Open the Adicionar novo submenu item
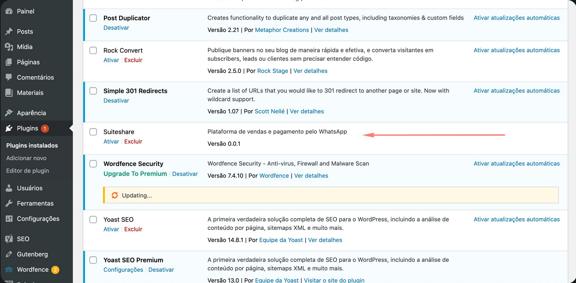Image resolution: width=576 pixels, height=283 pixels. pos(26,158)
